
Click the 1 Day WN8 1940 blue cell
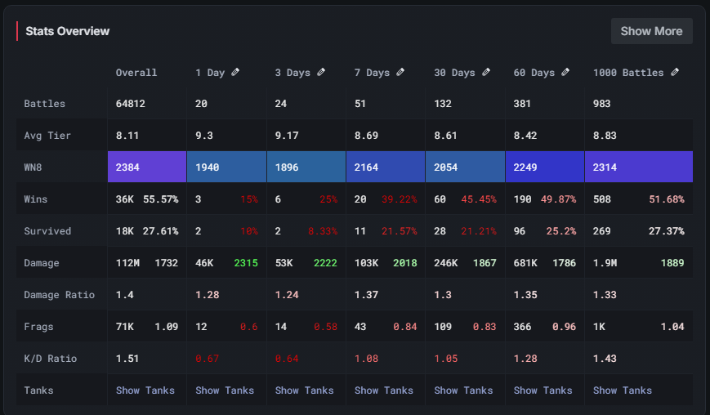226,167
